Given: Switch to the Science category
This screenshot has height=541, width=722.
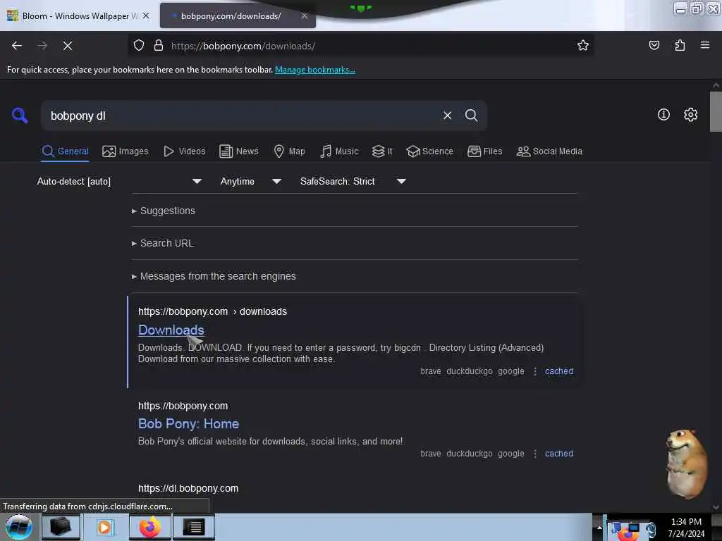Looking at the screenshot, I should coord(429,151).
